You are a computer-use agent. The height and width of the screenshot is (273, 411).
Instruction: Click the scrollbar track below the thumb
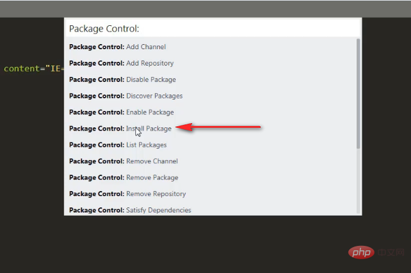pyautogui.click(x=359, y=182)
